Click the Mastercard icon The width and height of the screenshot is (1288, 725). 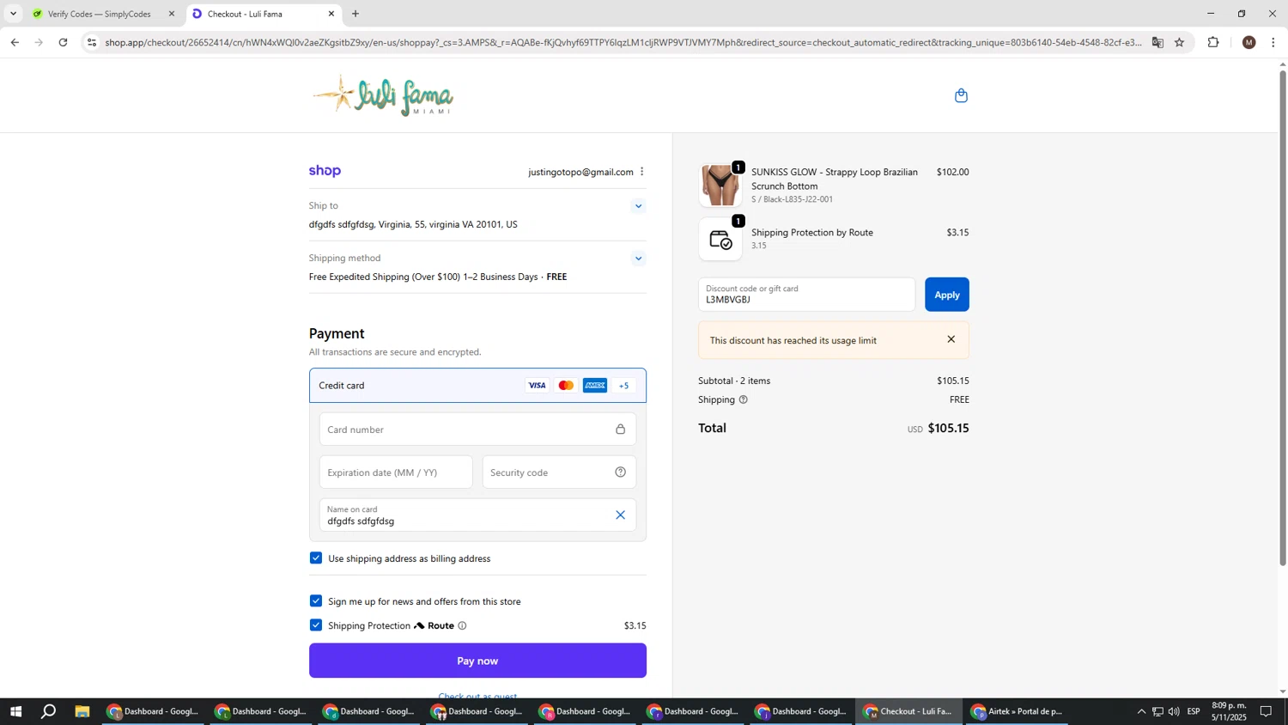[566, 386]
